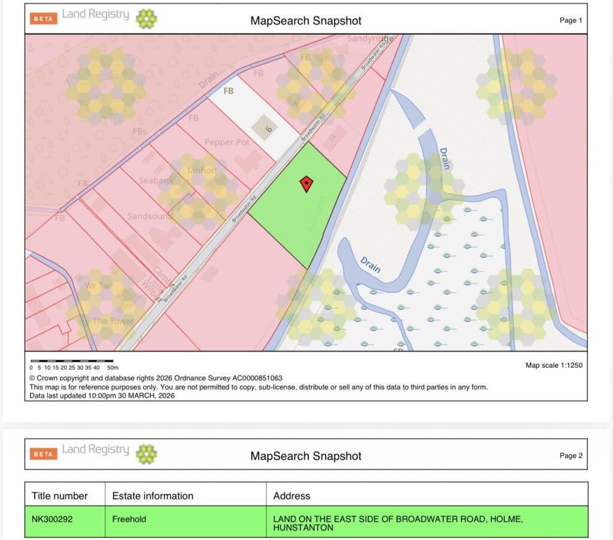This screenshot has height=540, width=613.
Task: Click the Seabank parcel on the map
Action: pos(157,180)
